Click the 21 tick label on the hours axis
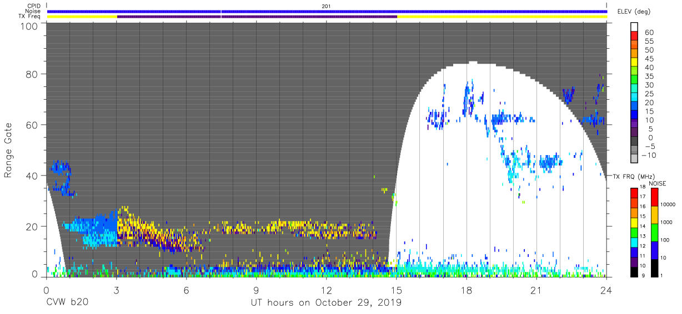Image resolution: width=682 pixels, height=314 pixels. coord(536,291)
